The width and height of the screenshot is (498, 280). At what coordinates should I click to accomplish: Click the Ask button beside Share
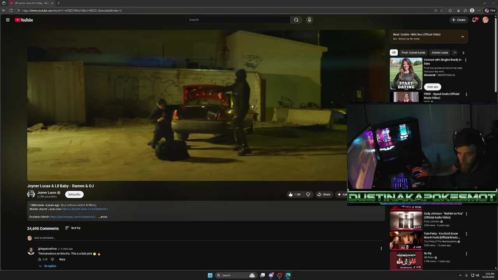coord(342,194)
